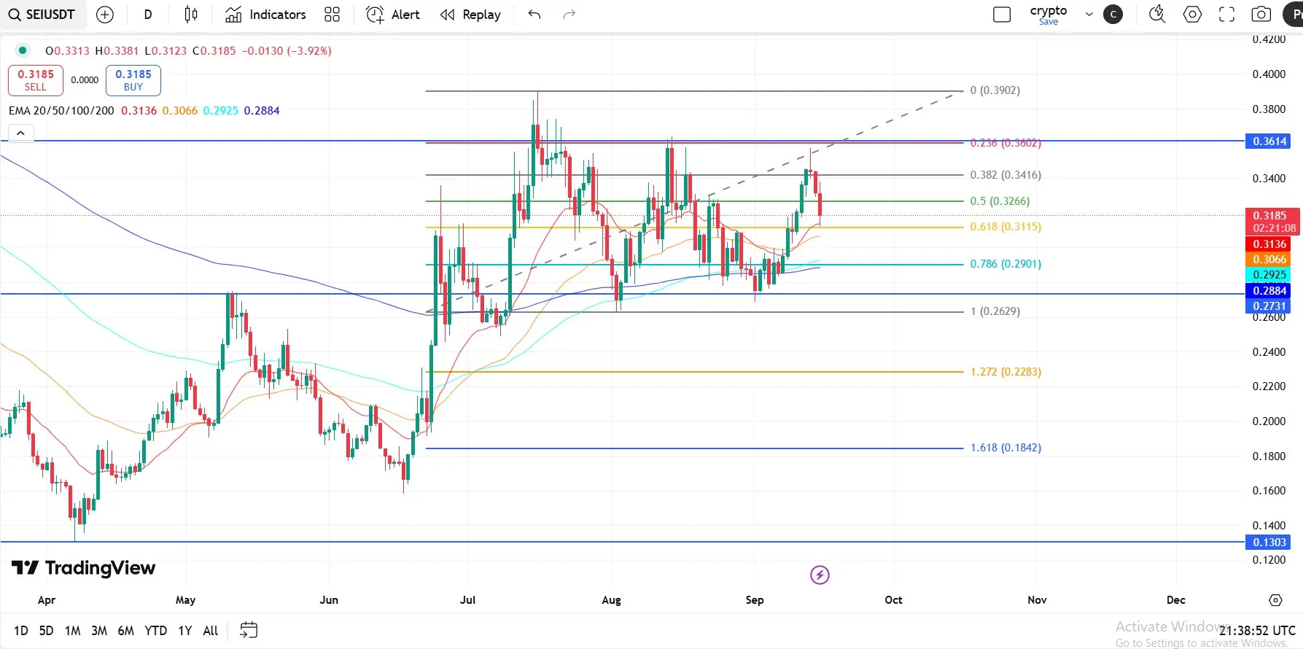
Task: Open the candlestick chart type menu
Action: pyautogui.click(x=191, y=15)
